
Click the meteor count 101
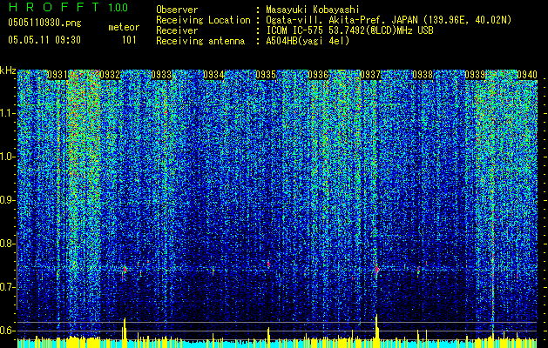point(129,40)
